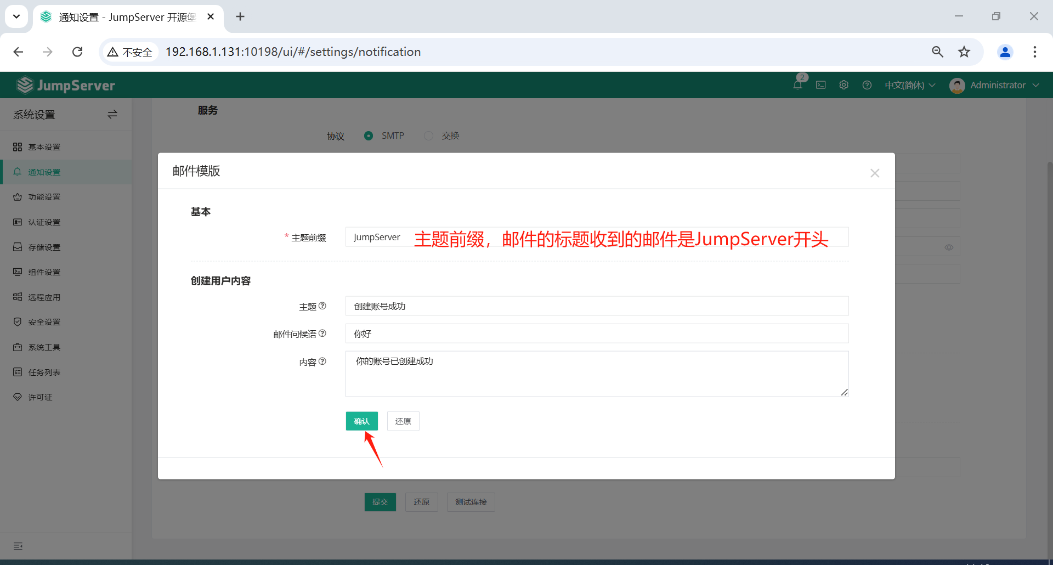Viewport: 1053px width, 565px height.
Task: Click the 认证设置 sidebar icon
Action: [18, 222]
